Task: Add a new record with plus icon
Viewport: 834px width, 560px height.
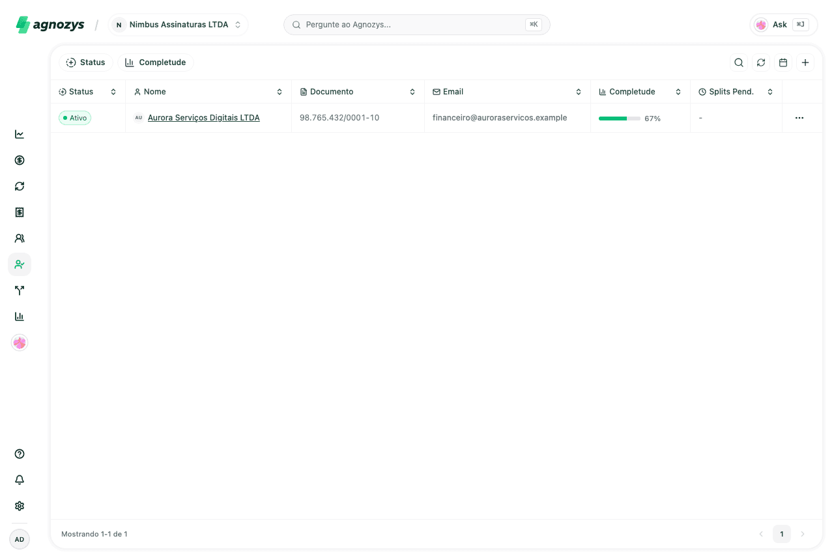Action: click(805, 63)
